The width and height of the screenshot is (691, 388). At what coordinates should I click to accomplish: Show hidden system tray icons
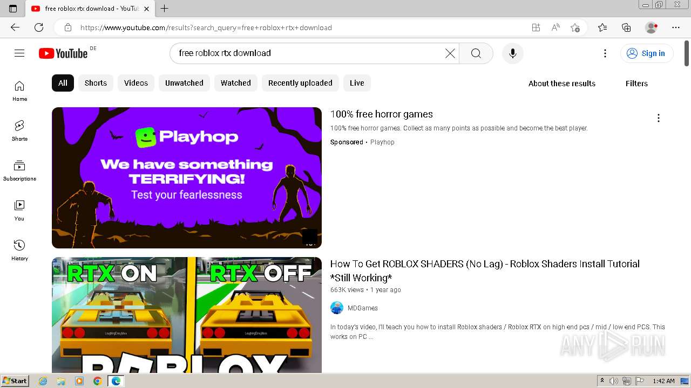click(x=602, y=381)
